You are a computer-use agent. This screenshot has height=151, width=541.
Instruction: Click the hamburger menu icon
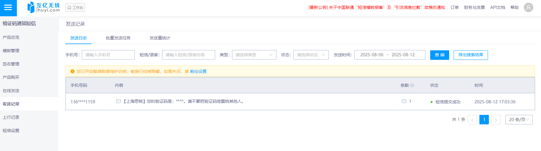tap(8, 8)
